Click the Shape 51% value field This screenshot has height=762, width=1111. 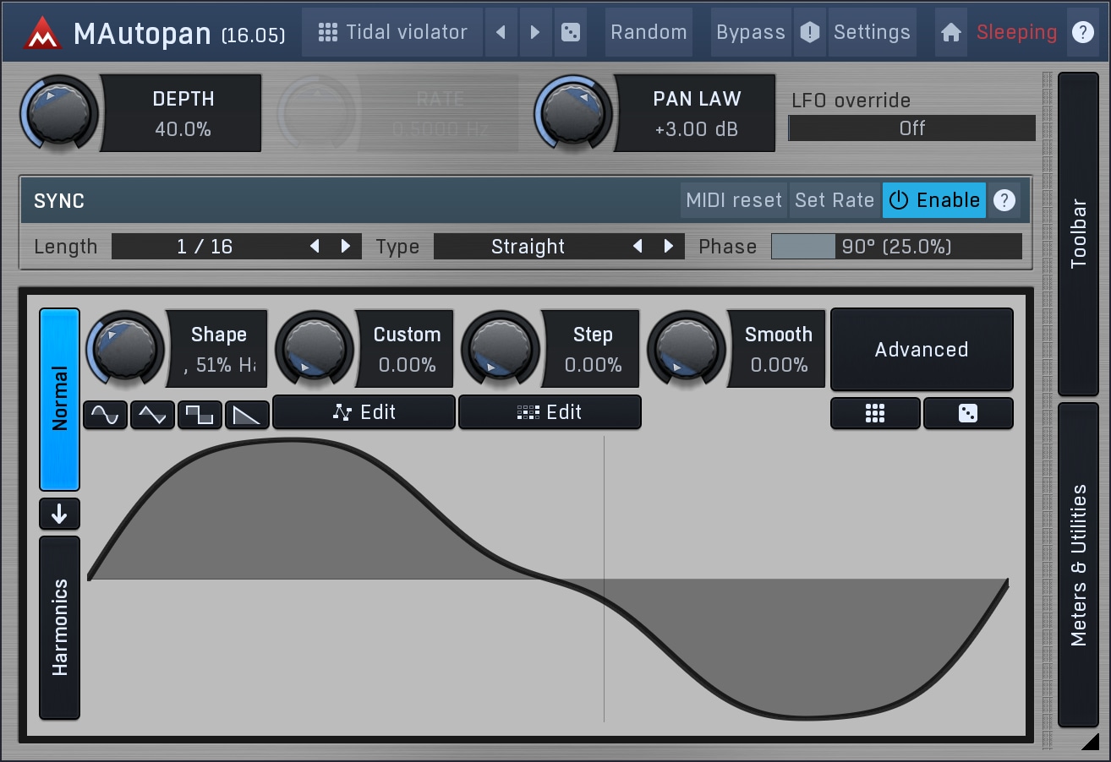tap(218, 366)
